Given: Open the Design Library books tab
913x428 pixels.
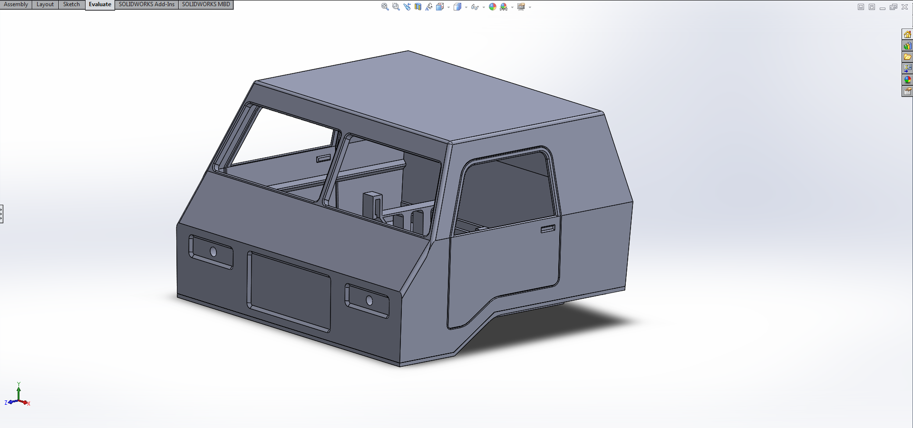Looking at the screenshot, I should click(x=907, y=46).
